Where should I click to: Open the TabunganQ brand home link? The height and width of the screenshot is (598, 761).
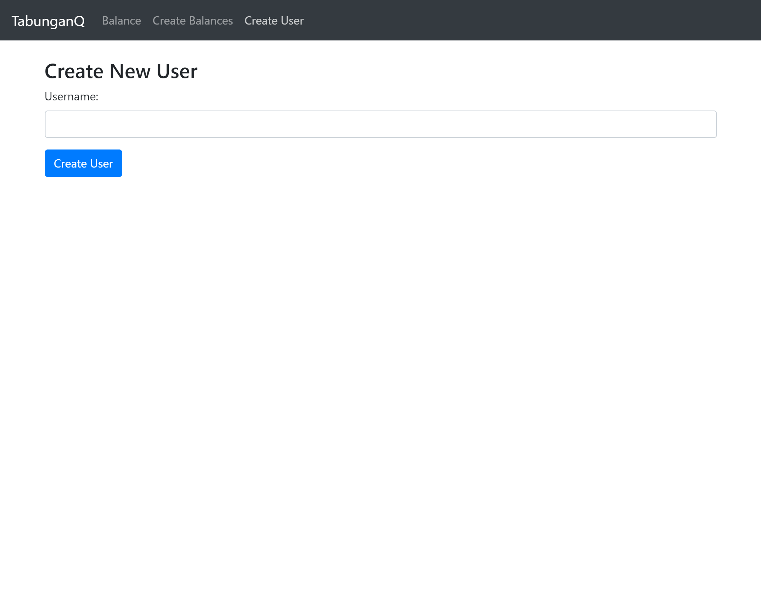click(48, 21)
